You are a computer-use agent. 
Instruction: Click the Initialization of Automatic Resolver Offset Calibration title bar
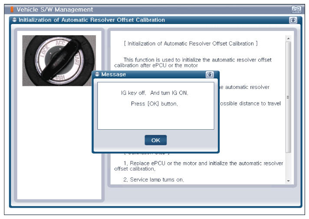[130, 20]
